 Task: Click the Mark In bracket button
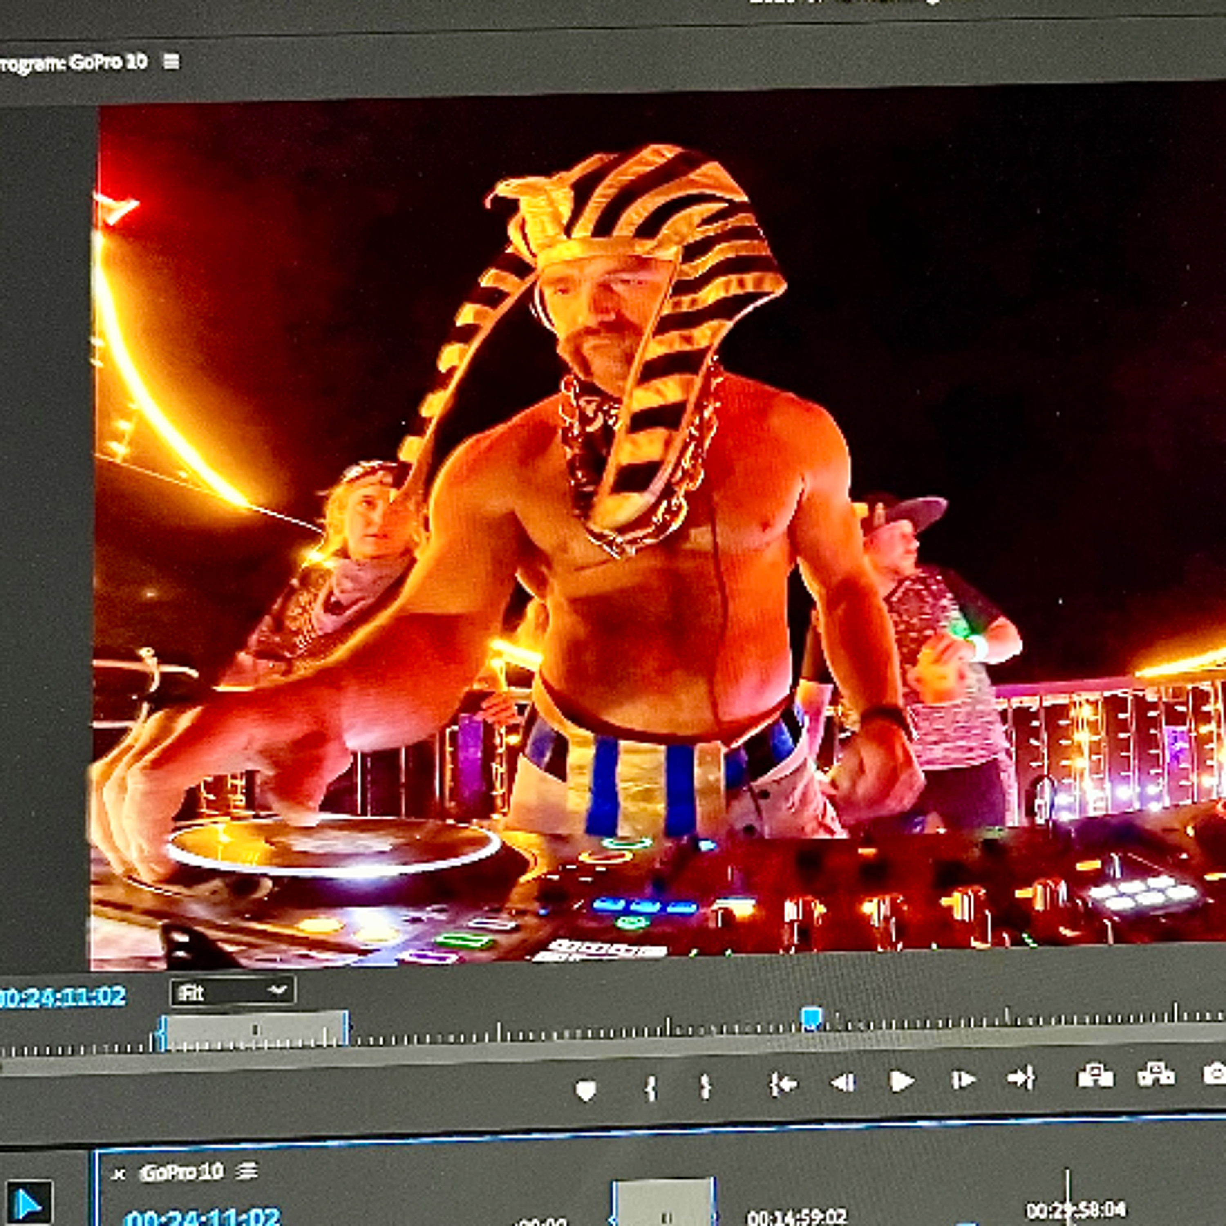coord(651,1088)
